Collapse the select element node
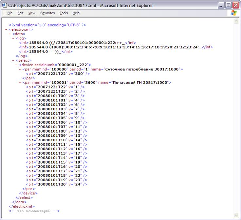 [13, 60]
